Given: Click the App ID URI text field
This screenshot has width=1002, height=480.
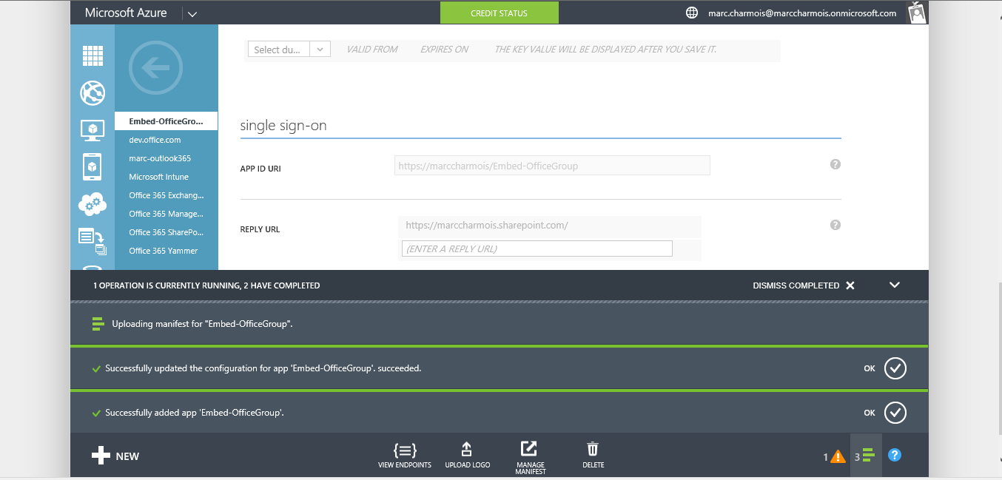Looking at the screenshot, I should [552, 166].
